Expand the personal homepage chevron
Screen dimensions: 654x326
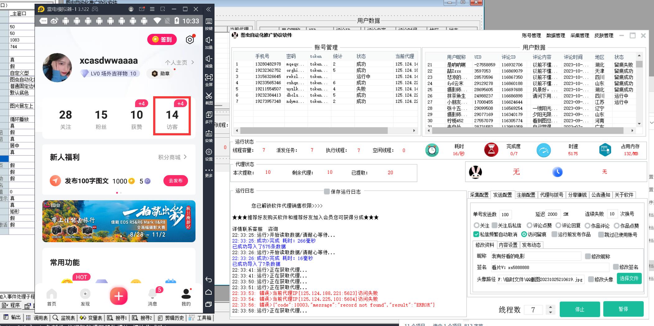point(193,62)
